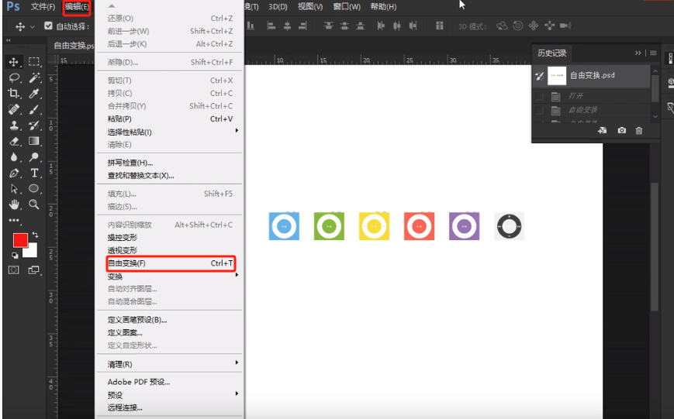Screen dimensions: 674x419
Task: Swap foreground and background colors
Action: point(35,235)
